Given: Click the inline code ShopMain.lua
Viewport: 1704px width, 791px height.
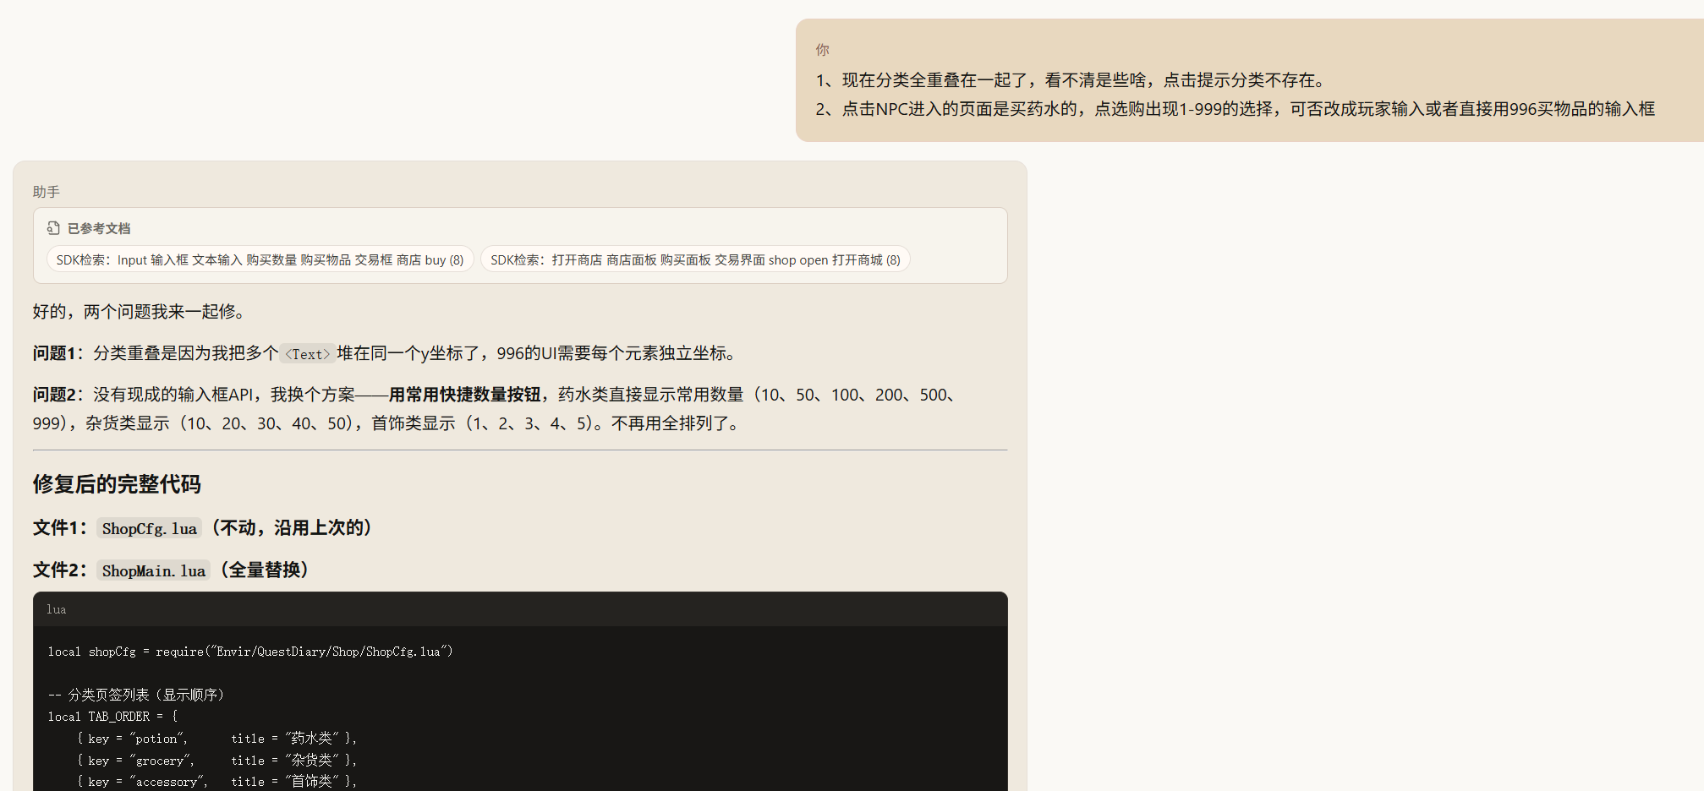Looking at the screenshot, I should [153, 570].
